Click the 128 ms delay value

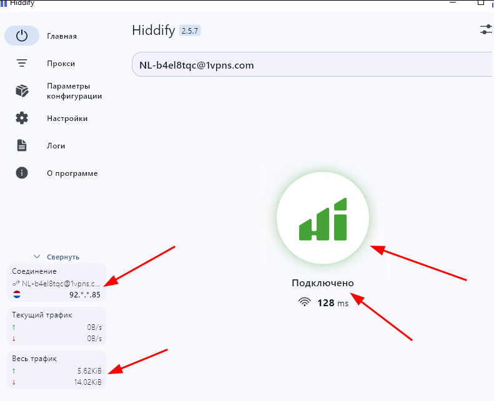332,302
